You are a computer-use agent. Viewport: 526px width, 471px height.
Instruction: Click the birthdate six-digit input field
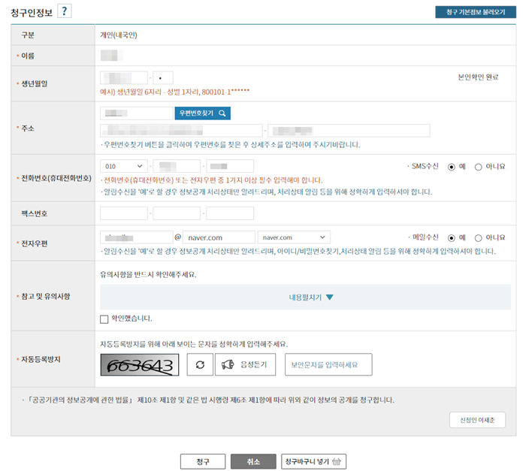coord(124,78)
